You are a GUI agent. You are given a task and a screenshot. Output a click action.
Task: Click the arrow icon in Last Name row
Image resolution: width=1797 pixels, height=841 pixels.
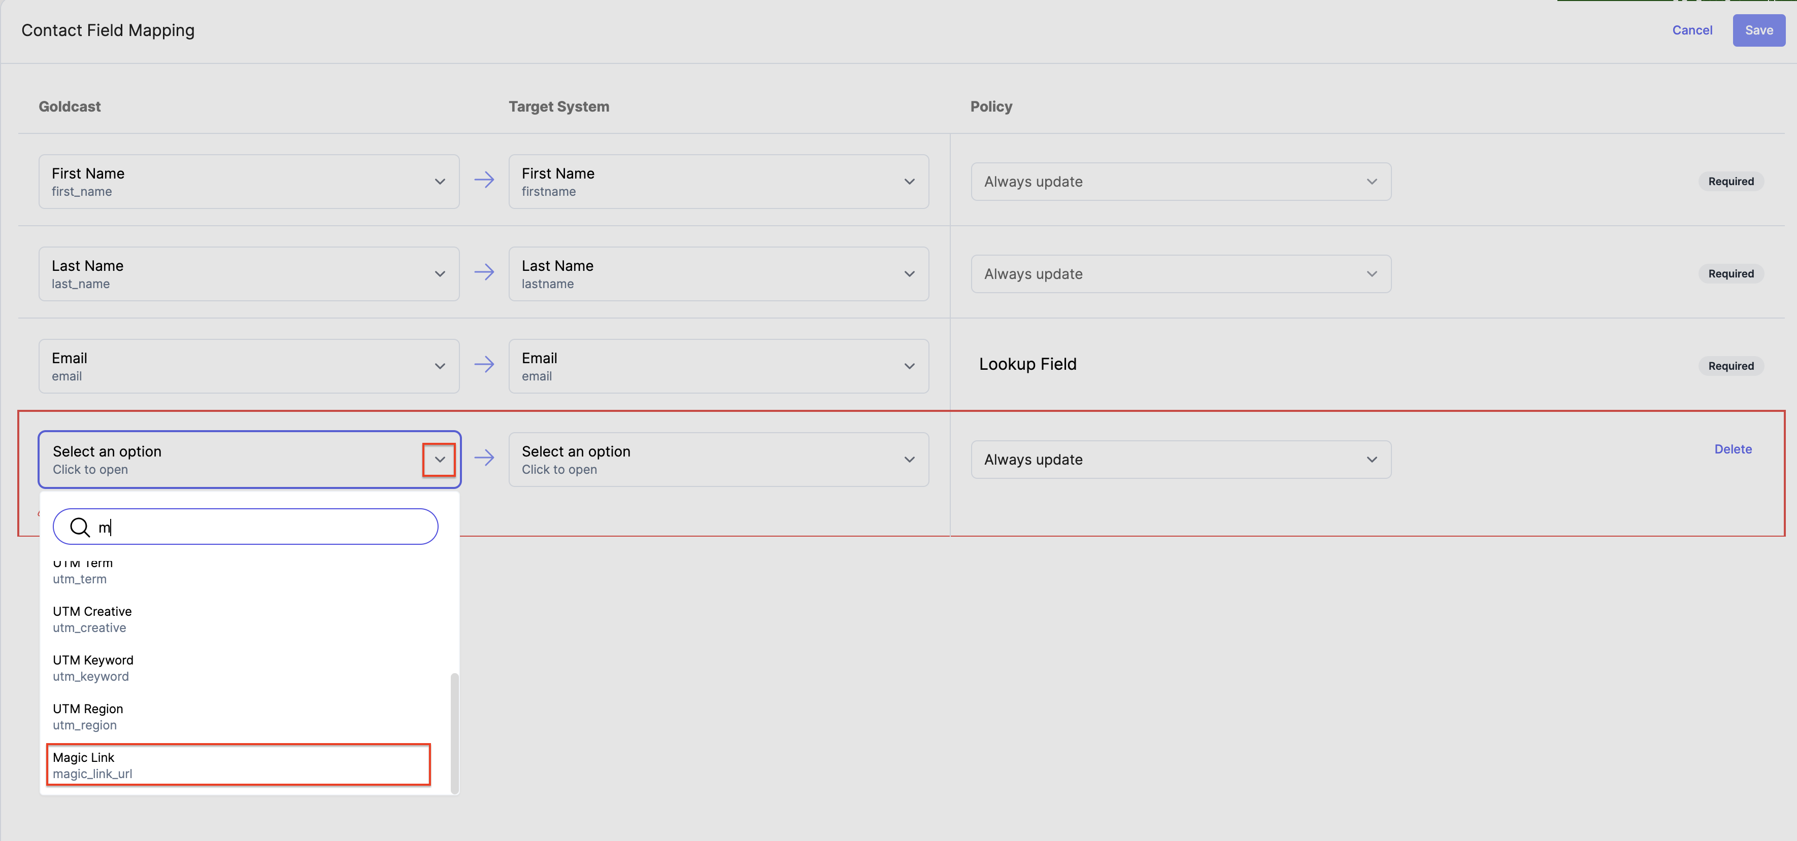pyautogui.click(x=484, y=272)
